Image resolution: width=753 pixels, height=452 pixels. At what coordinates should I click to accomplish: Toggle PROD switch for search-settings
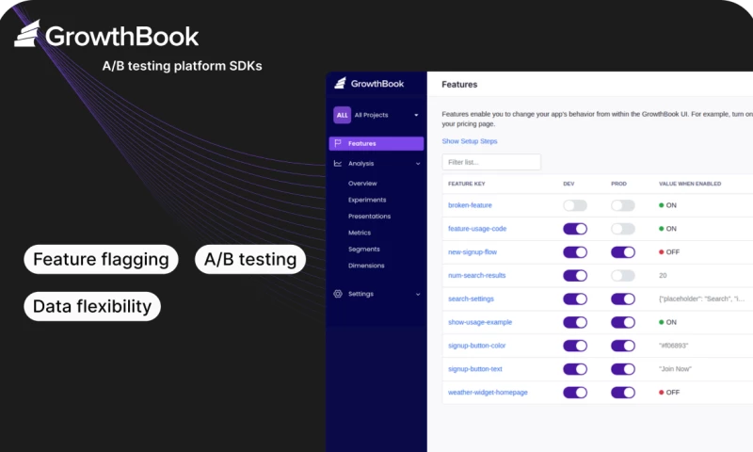coord(623,299)
